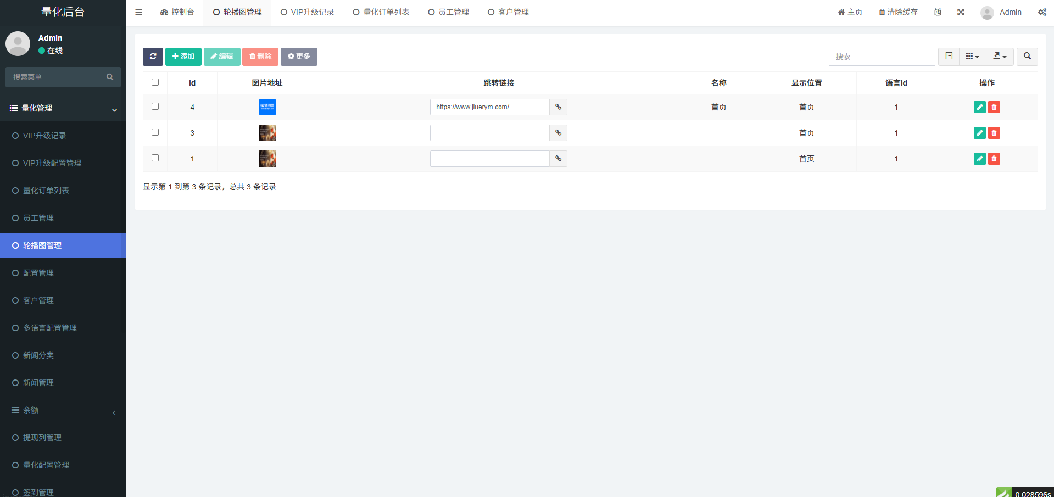This screenshot has width=1054, height=497.
Task: Click the 量化后台 logo title
Action: pyautogui.click(x=63, y=12)
